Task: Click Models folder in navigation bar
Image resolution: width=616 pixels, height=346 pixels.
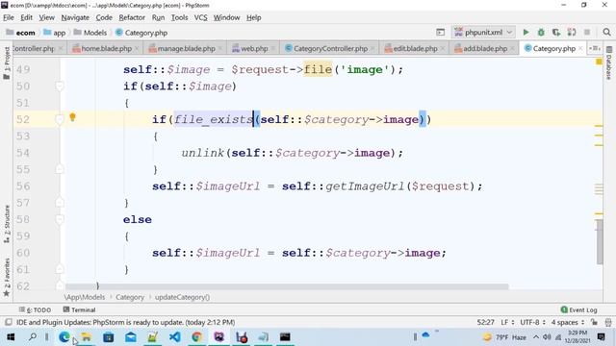Action: coord(90,33)
